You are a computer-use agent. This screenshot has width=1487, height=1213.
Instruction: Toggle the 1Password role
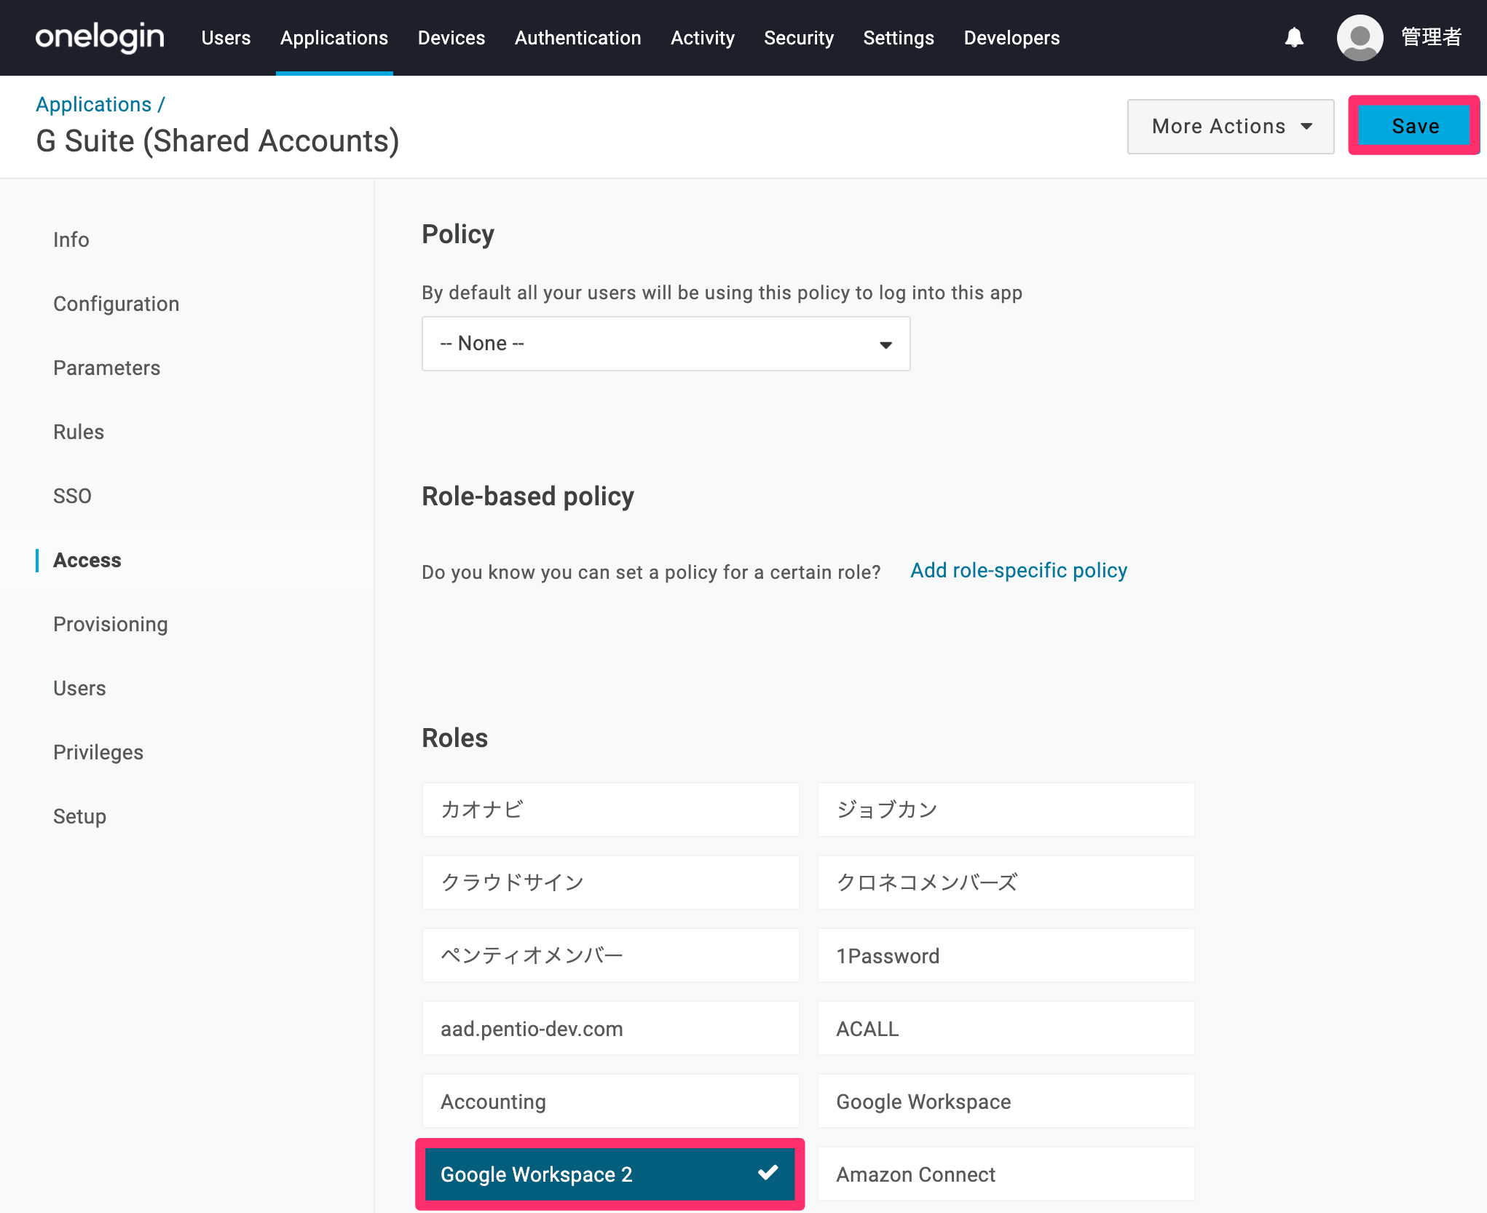1006,955
